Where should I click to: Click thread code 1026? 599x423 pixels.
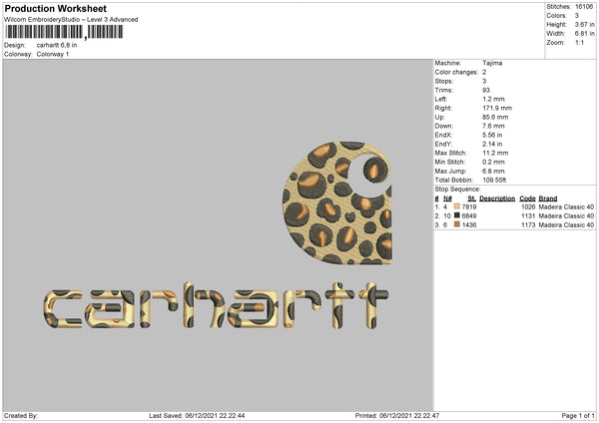pyautogui.click(x=528, y=208)
